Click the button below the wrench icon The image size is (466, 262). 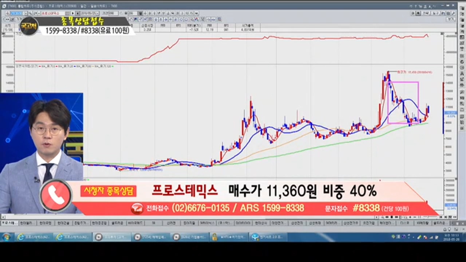tap(451, 19)
